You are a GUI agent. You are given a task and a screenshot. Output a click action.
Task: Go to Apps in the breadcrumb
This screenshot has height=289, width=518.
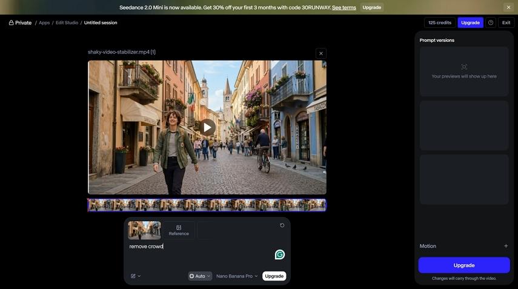point(44,22)
